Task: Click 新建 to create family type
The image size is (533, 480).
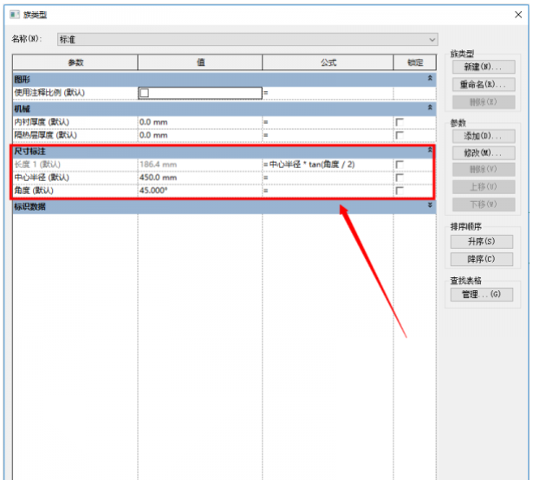Action: point(483,68)
